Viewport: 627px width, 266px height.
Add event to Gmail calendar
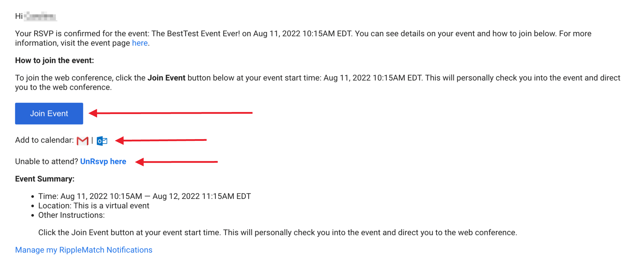(x=82, y=141)
